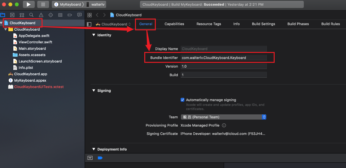Click the Bundle Identifier field
The image size is (346, 168).
pyautogui.click(x=223, y=58)
